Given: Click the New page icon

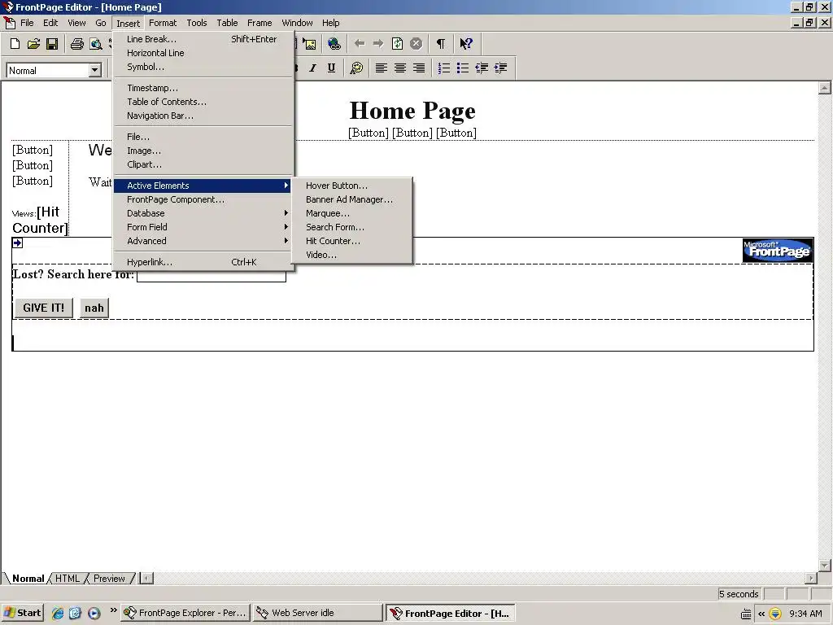Looking at the screenshot, I should click(x=15, y=44).
